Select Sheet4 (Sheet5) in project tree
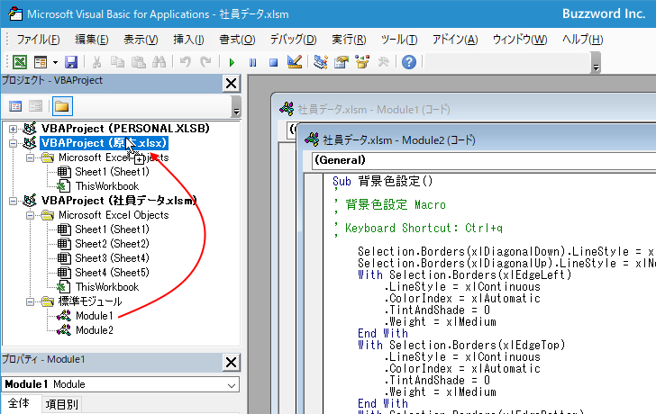The height and width of the screenshot is (414, 656). tap(112, 273)
